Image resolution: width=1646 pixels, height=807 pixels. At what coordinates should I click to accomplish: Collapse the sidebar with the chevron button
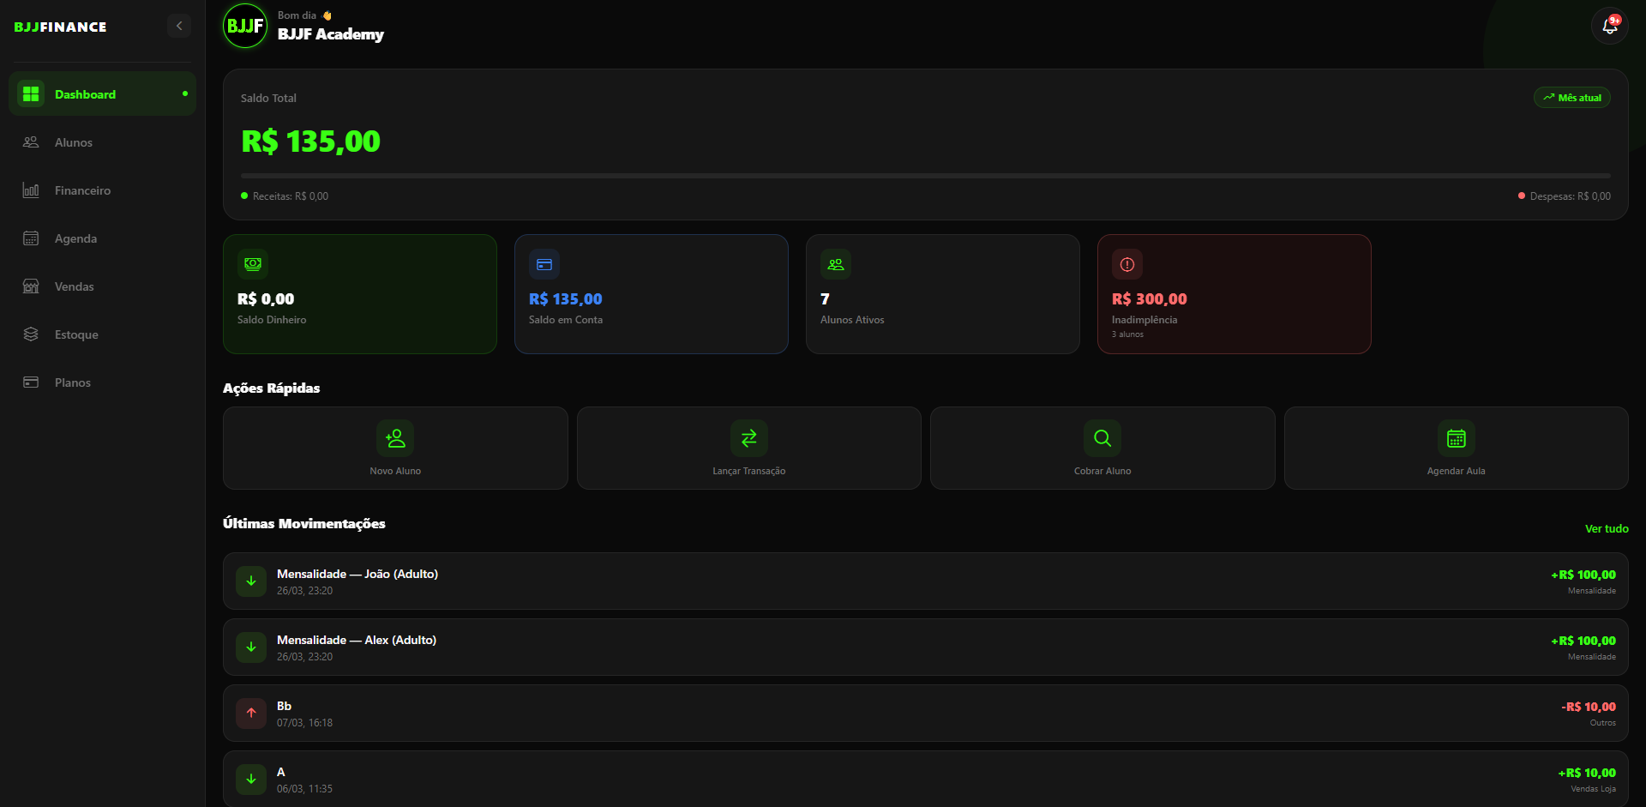(x=179, y=26)
